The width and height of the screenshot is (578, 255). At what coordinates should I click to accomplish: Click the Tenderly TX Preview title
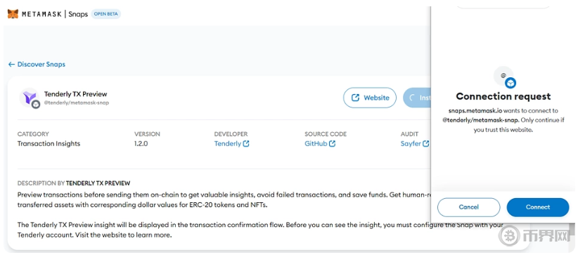coord(75,94)
